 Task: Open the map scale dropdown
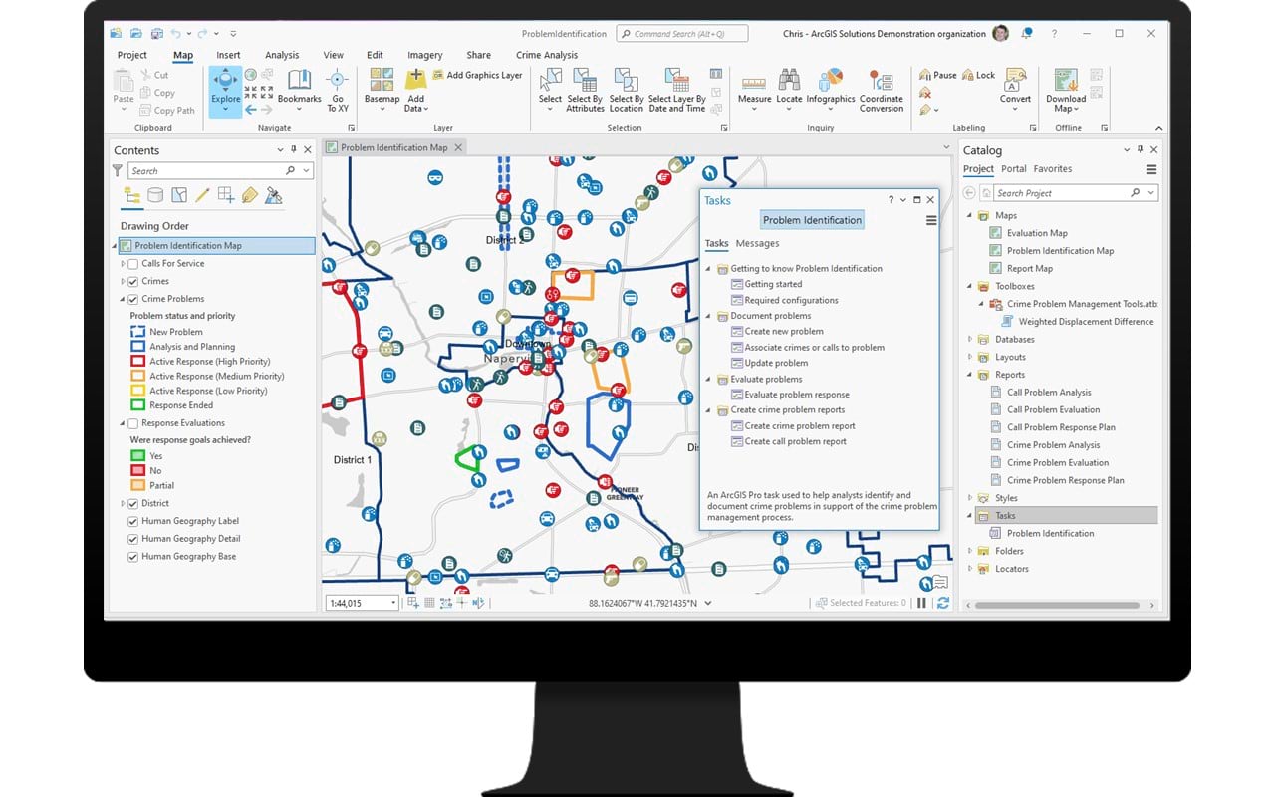tap(393, 603)
